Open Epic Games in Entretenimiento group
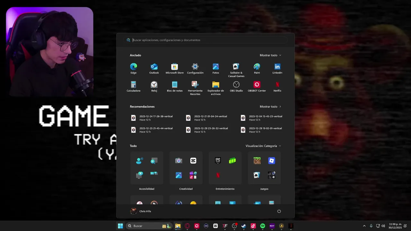Viewport: 411px width, 231px height. point(218,161)
